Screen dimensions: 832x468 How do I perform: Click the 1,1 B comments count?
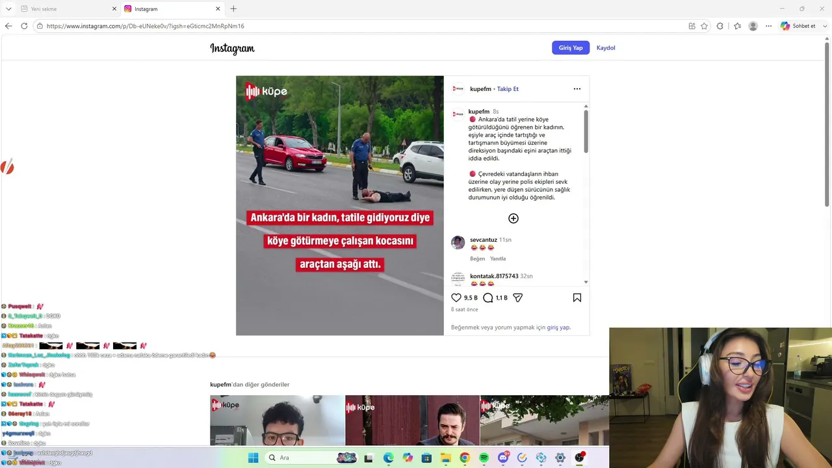502,298
